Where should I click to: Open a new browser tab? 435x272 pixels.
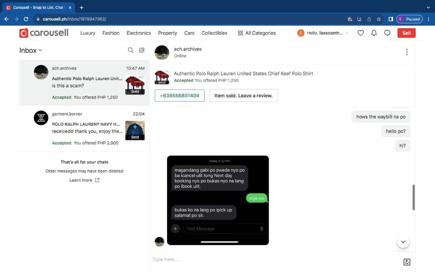(x=81, y=8)
